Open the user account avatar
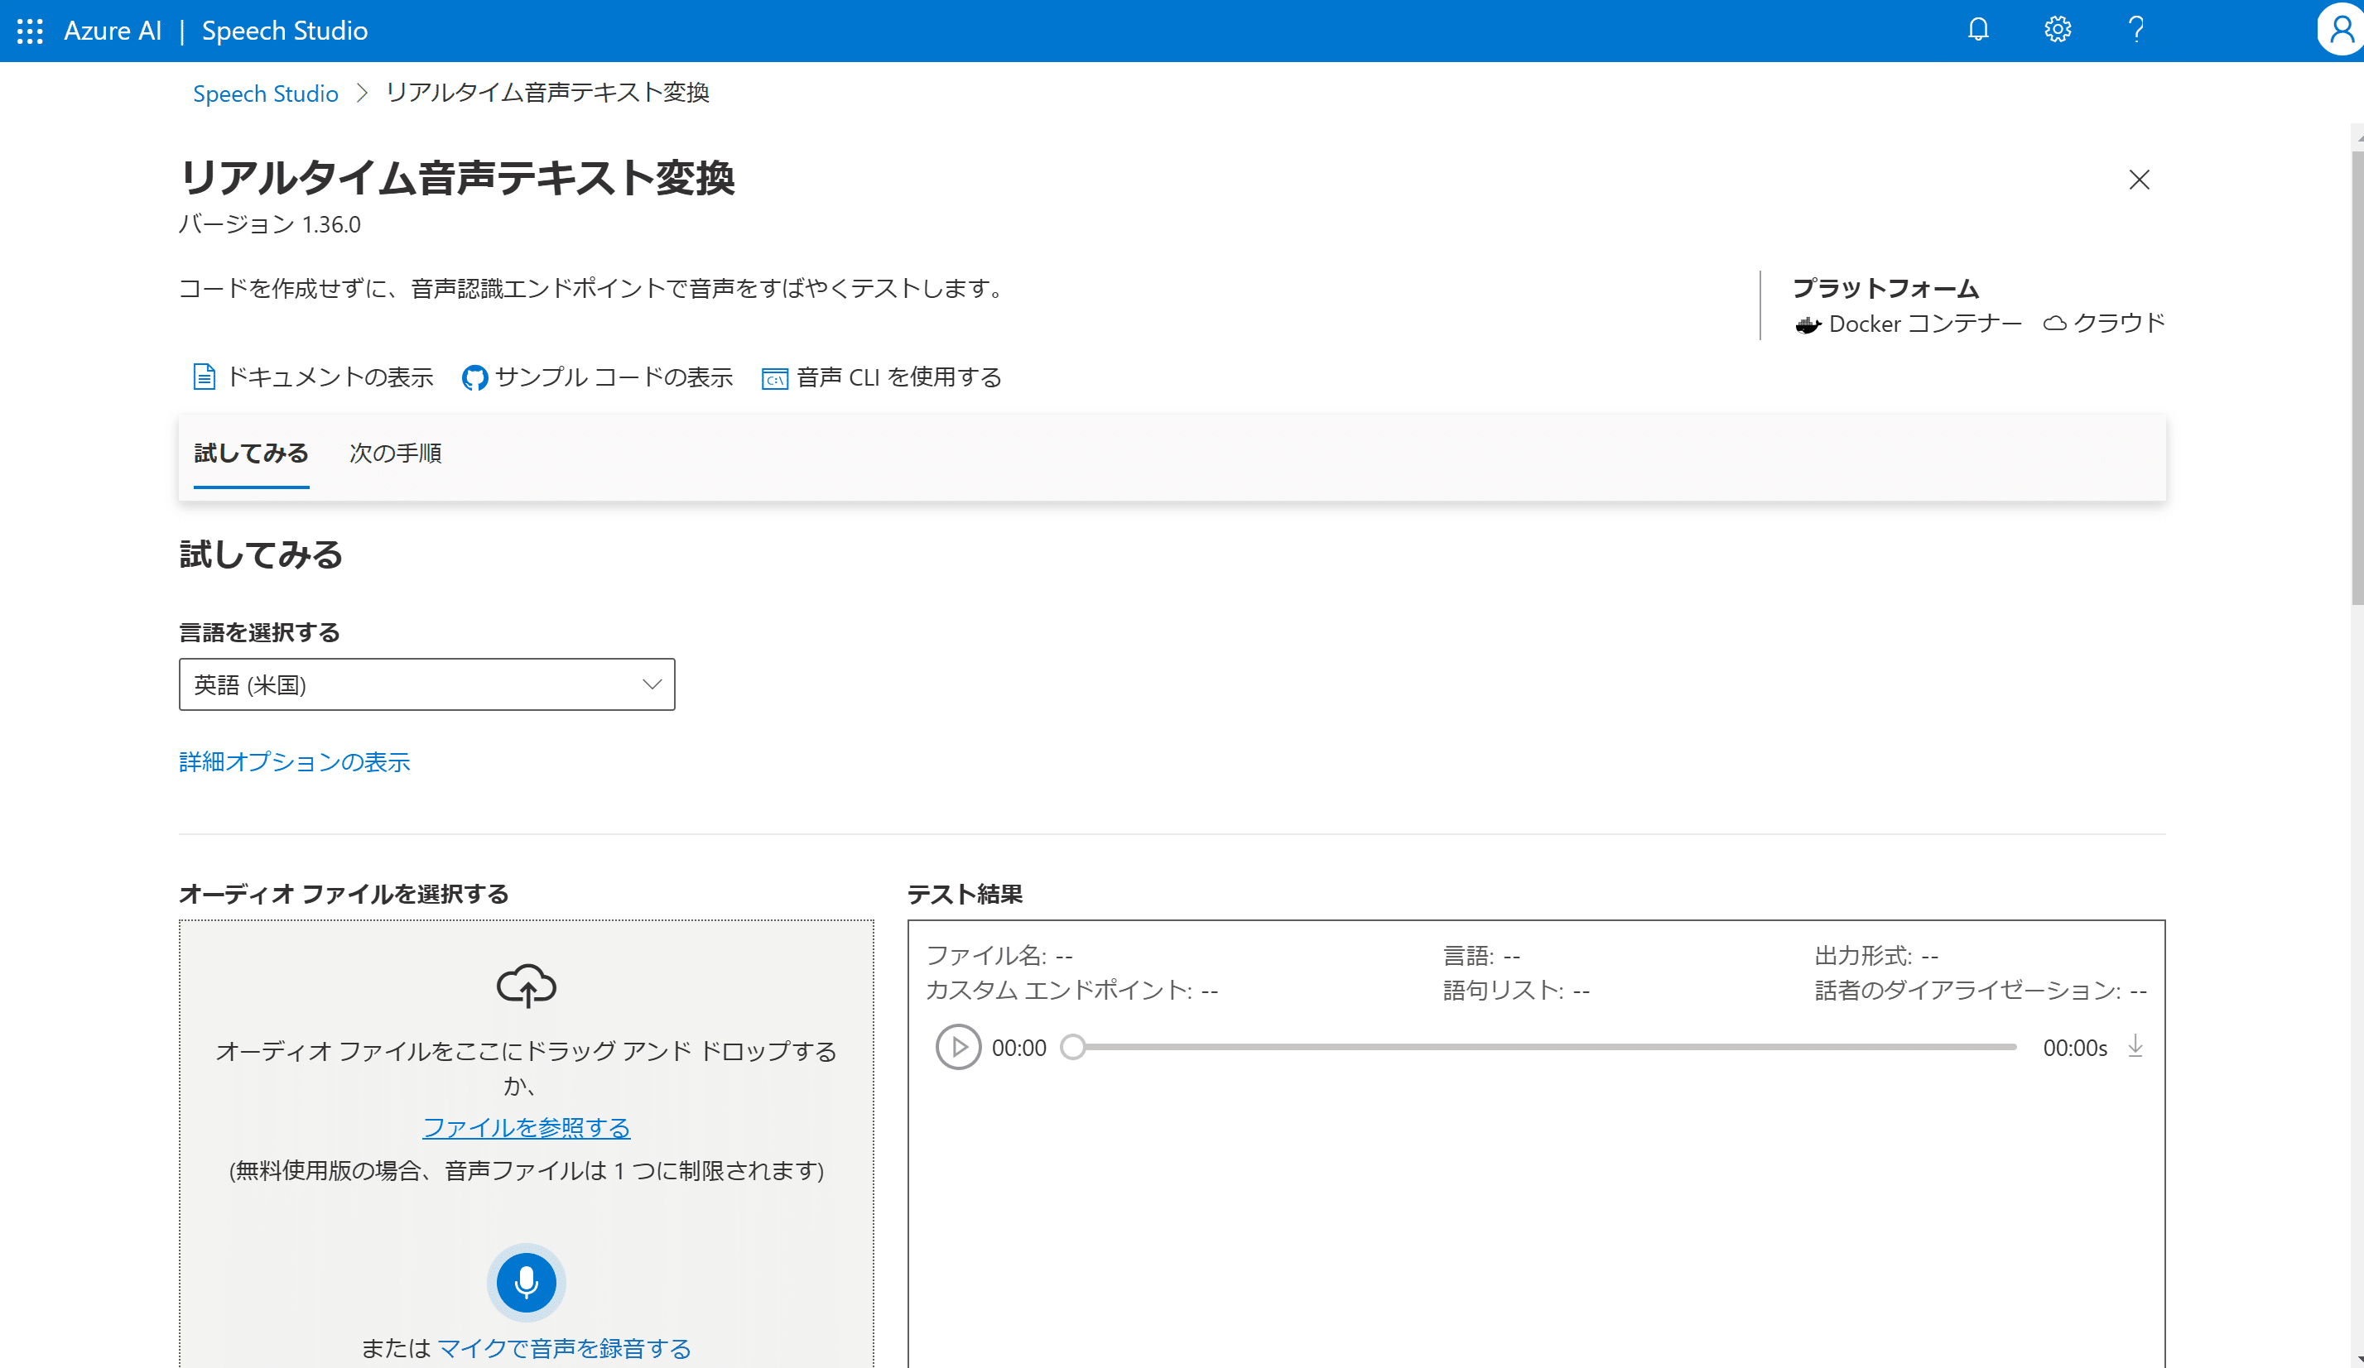Viewport: 2364px width, 1368px height. coord(2341,30)
